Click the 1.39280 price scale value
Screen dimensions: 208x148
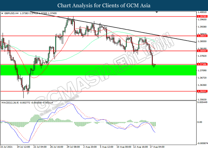(202, 27)
